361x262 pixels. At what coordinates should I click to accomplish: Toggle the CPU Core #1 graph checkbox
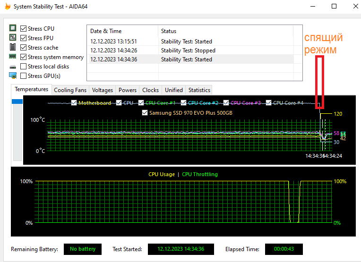click(x=141, y=103)
